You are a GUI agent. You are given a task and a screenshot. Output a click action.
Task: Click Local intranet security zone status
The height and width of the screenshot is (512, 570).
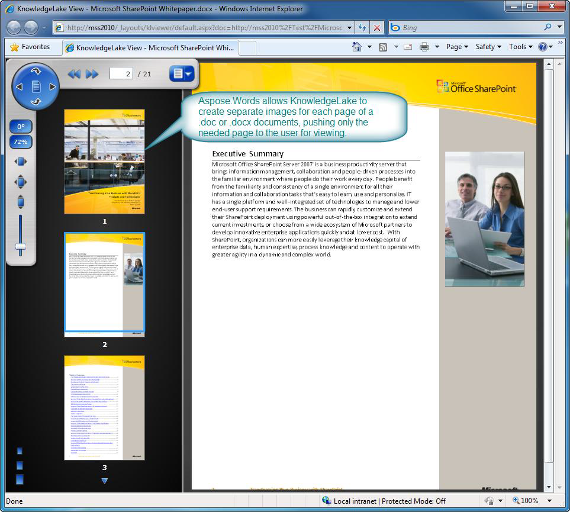tap(384, 501)
